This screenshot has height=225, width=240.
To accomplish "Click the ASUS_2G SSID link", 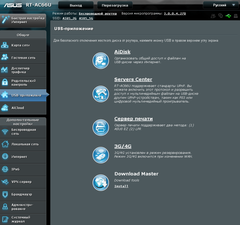I will (x=69, y=18).
